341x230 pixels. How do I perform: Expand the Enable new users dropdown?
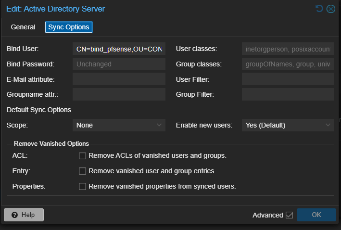pos(288,125)
